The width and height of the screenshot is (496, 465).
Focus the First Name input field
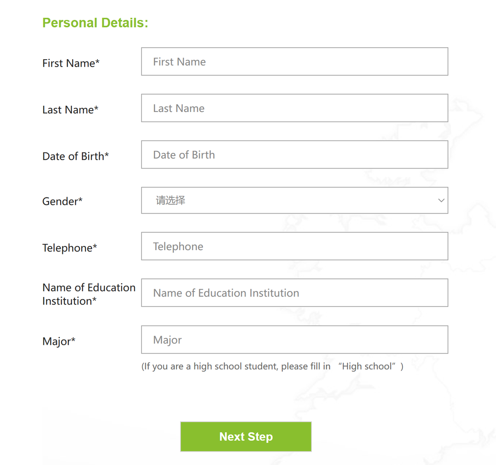[294, 62]
